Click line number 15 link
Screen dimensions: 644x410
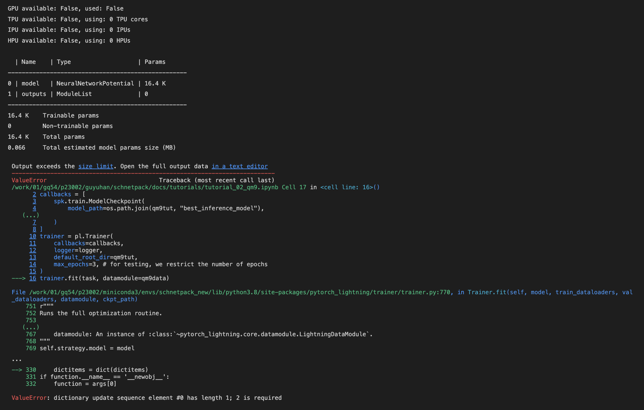point(32,271)
